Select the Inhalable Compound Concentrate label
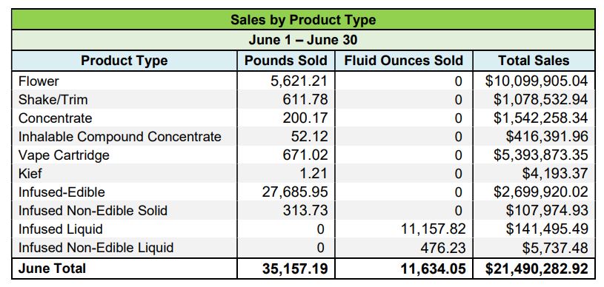 click(x=120, y=137)
